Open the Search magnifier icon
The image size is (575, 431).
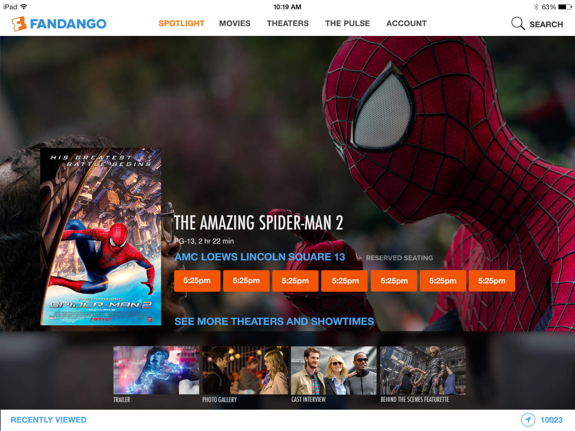[x=517, y=23]
